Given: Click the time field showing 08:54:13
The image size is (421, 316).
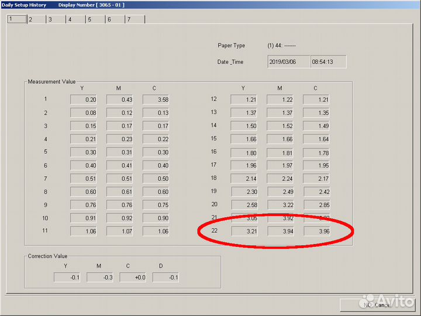Looking at the screenshot, I should 328,61.
